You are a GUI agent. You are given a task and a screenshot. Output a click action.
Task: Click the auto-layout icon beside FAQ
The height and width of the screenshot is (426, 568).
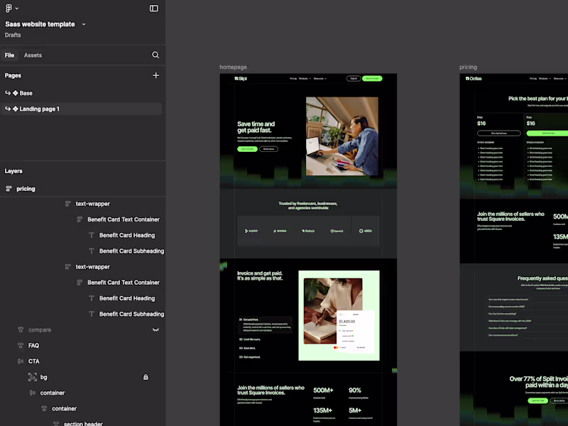[x=21, y=346]
